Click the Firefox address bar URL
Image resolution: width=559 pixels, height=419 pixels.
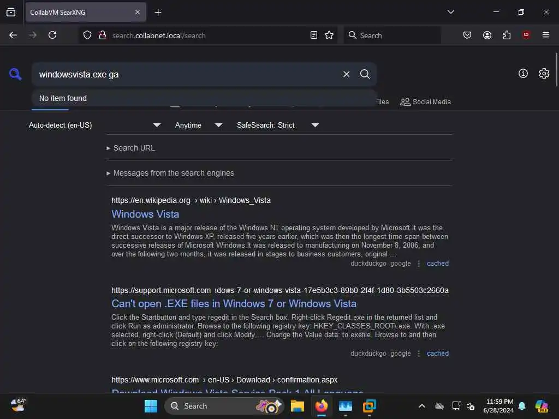[x=159, y=35]
